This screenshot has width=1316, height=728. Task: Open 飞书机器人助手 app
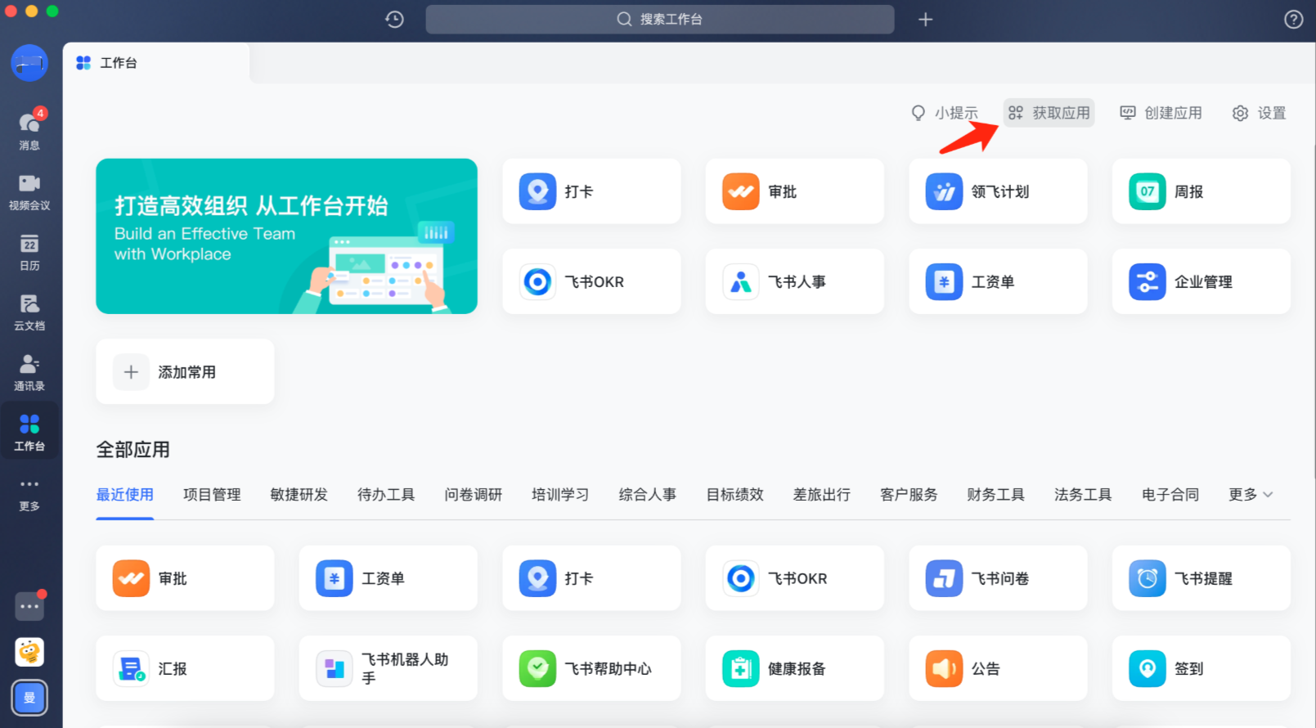388,668
